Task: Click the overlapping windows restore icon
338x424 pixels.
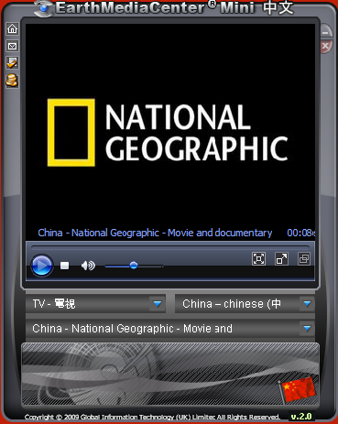Action: click(304, 259)
